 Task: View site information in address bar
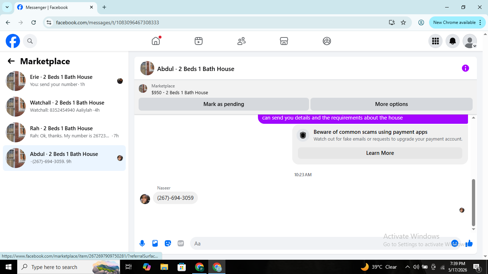pos(49,22)
